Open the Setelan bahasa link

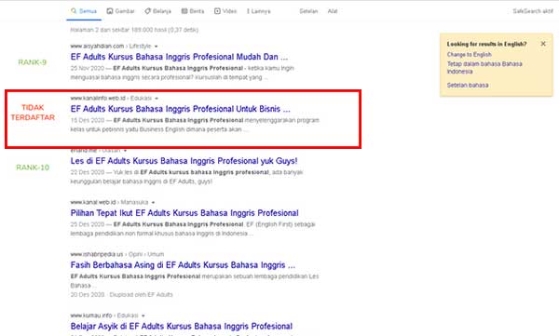(468, 85)
